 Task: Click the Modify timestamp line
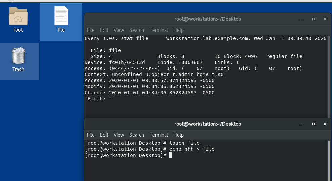point(150,86)
